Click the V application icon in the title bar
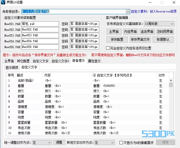Image resolution: width=180 pixels, height=148 pixels. [3, 2]
